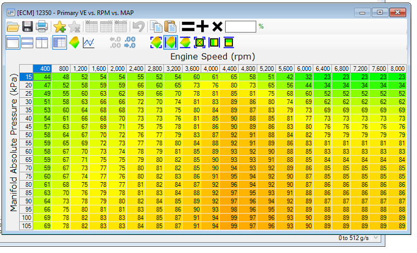Click the first greyed table compare icon

point(92,27)
